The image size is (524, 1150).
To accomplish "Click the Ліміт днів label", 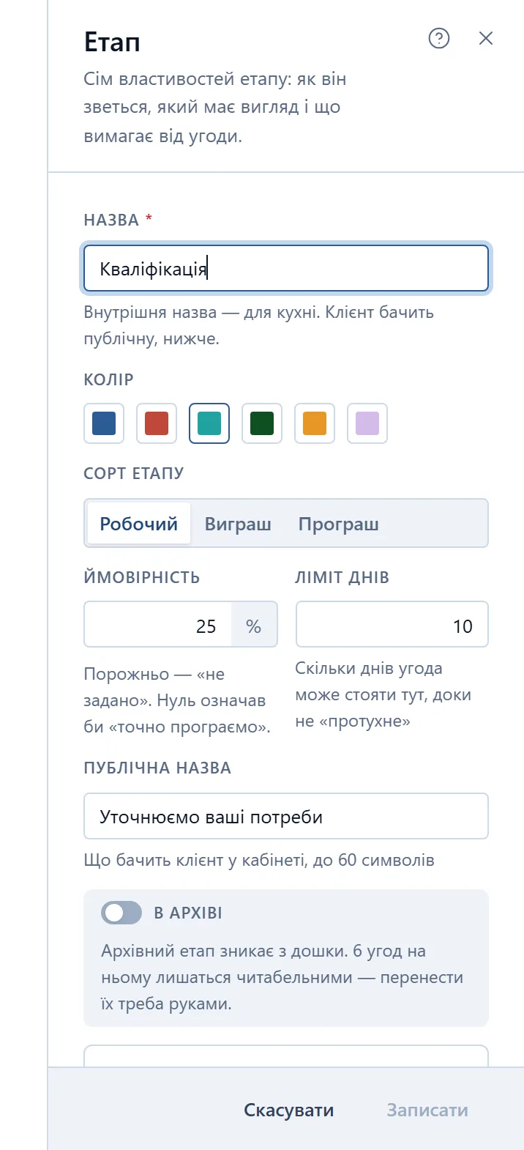I will click(x=343, y=577).
